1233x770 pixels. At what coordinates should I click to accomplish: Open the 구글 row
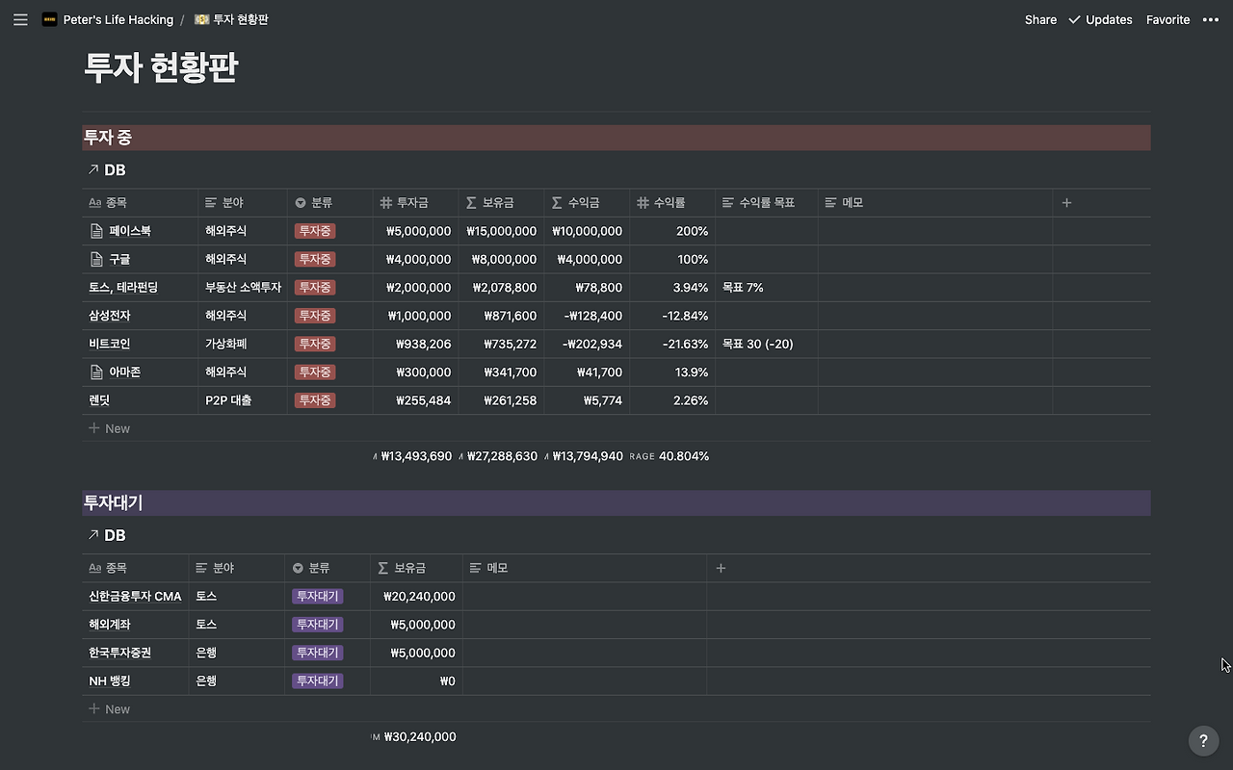point(119,259)
